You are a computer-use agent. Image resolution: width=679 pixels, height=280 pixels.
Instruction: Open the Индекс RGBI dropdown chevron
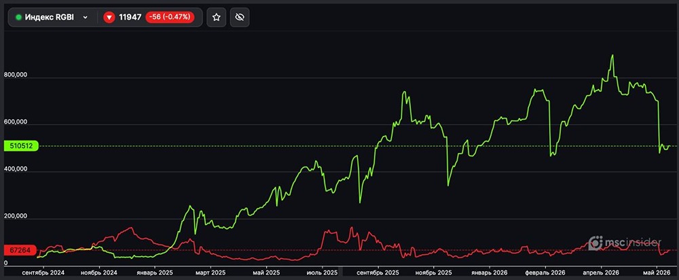click(x=86, y=18)
